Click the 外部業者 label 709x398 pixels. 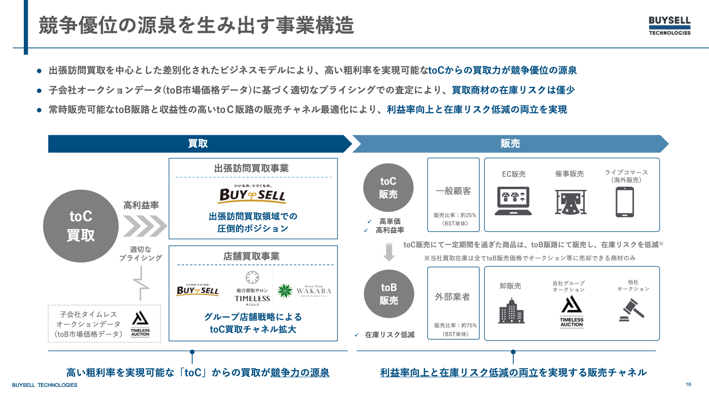click(453, 297)
